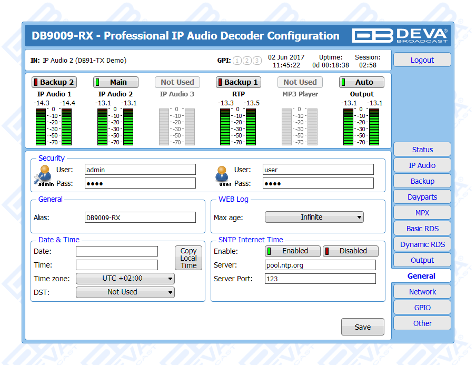Click the RTP audio level meter
476x365 pixels.
pyautogui.click(x=238, y=126)
